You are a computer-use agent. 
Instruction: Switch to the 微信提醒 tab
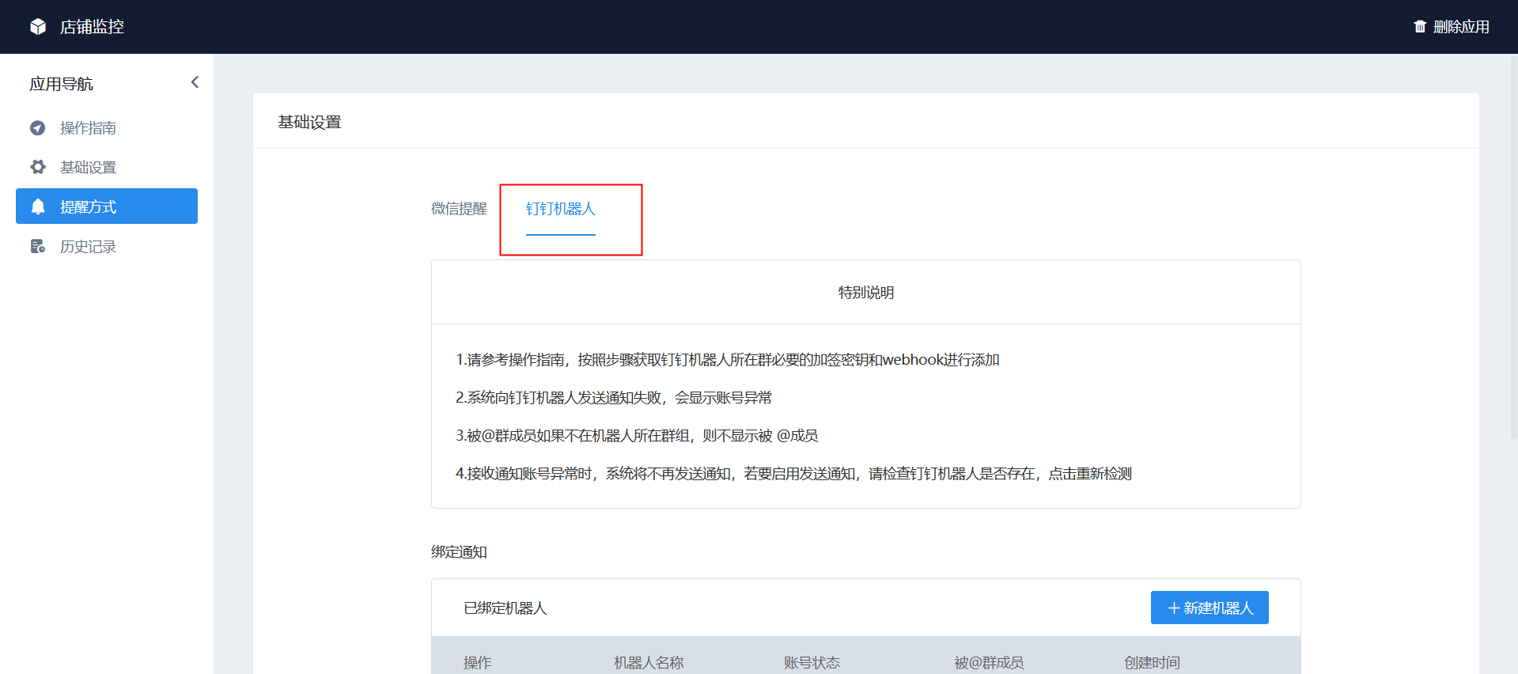tap(459, 209)
